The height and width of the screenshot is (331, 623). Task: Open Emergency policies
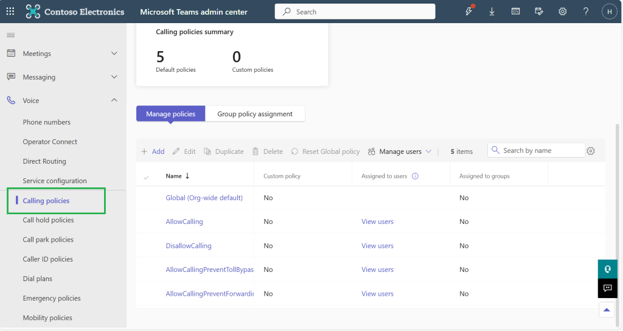[x=52, y=298]
